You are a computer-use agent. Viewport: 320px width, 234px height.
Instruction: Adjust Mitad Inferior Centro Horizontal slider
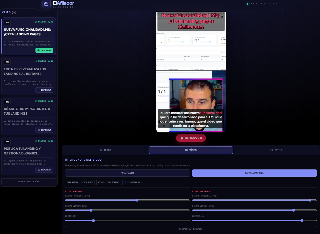pos(254,200)
